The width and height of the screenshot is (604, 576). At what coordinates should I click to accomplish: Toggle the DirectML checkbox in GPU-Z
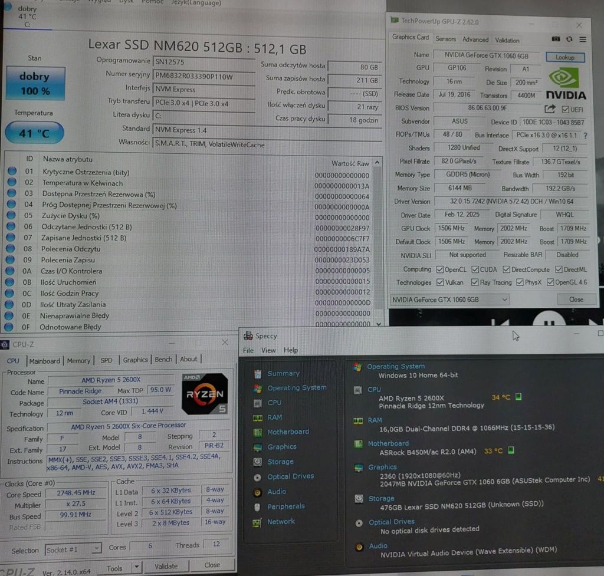click(559, 269)
